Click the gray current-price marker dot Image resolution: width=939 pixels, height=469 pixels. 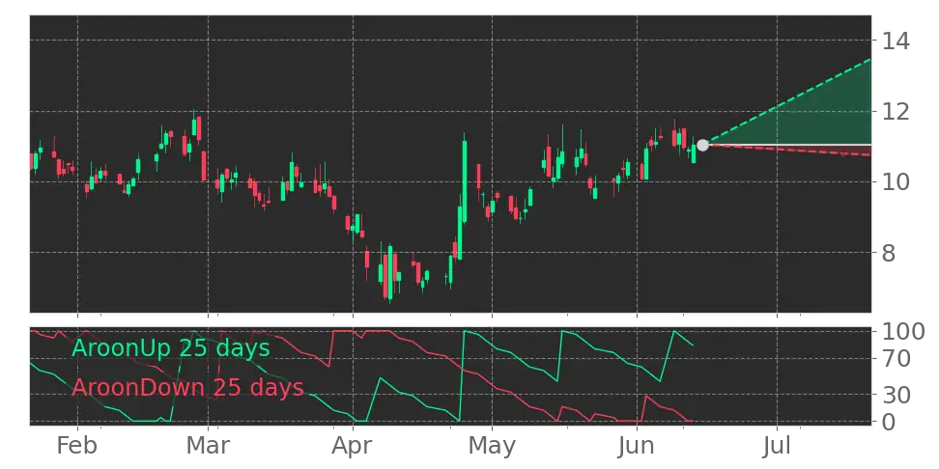pos(702,145)
